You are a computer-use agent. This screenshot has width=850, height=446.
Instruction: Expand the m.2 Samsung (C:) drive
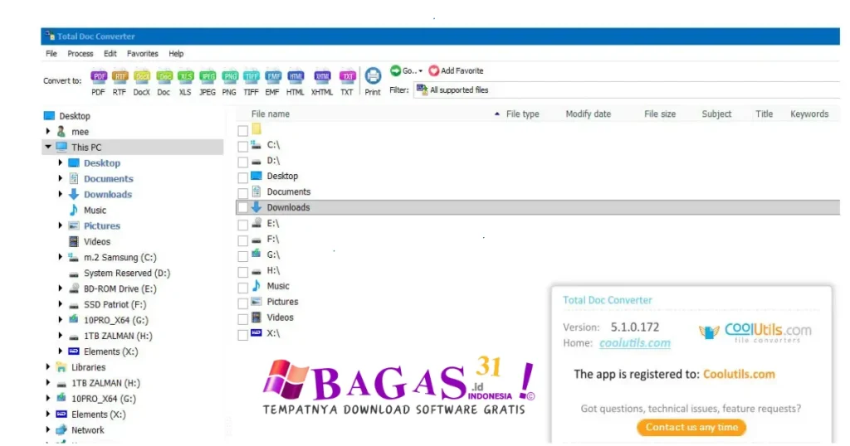click(x=60, y=256)
